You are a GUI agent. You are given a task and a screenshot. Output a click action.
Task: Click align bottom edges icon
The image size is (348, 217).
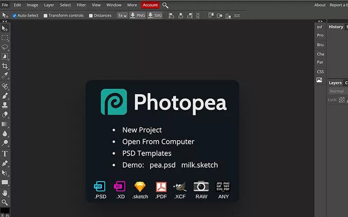coord(228,16)
